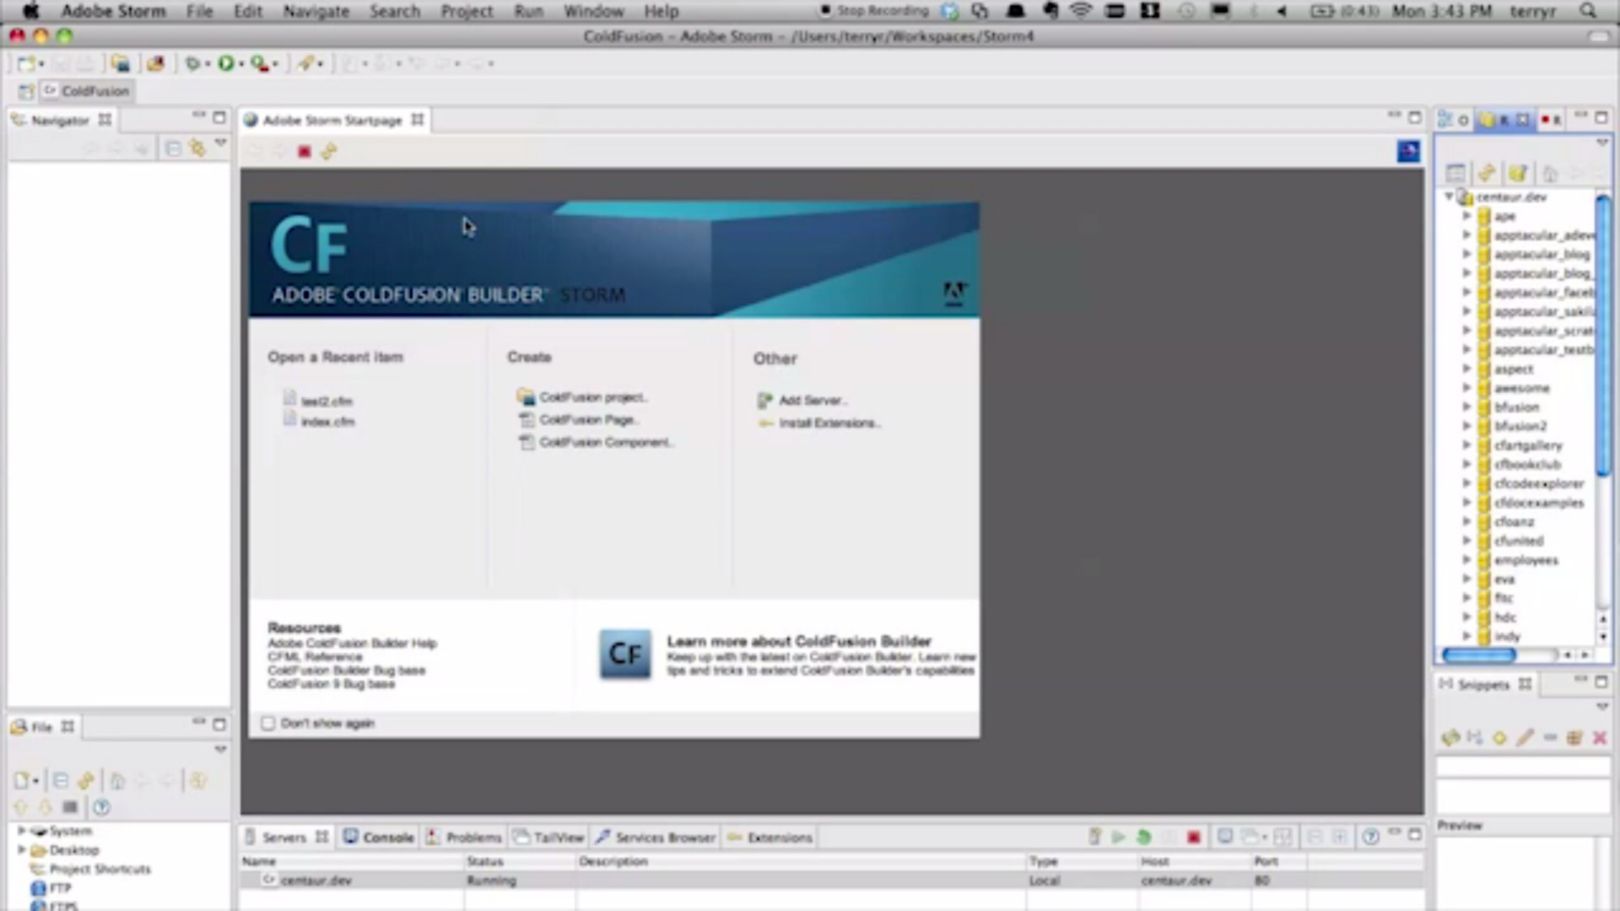Expand the cfbookclub folder
Screen dimensions: 1620x911
pyautogui.click(x=1466, y=465)
